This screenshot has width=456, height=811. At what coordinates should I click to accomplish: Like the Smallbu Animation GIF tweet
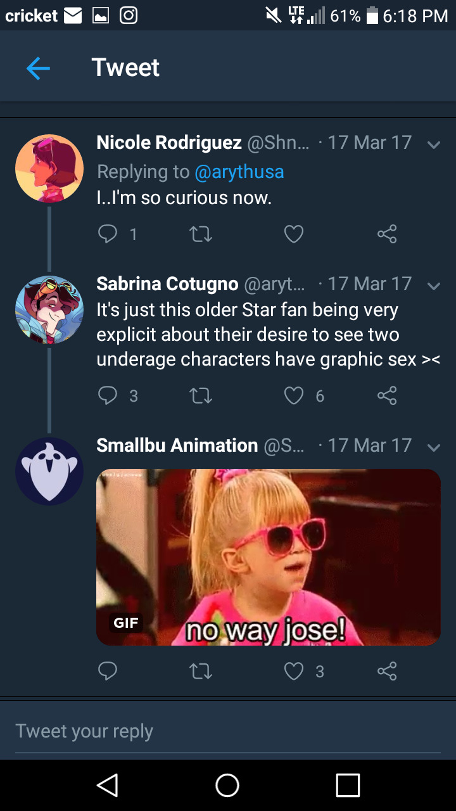tap(293, 671)
